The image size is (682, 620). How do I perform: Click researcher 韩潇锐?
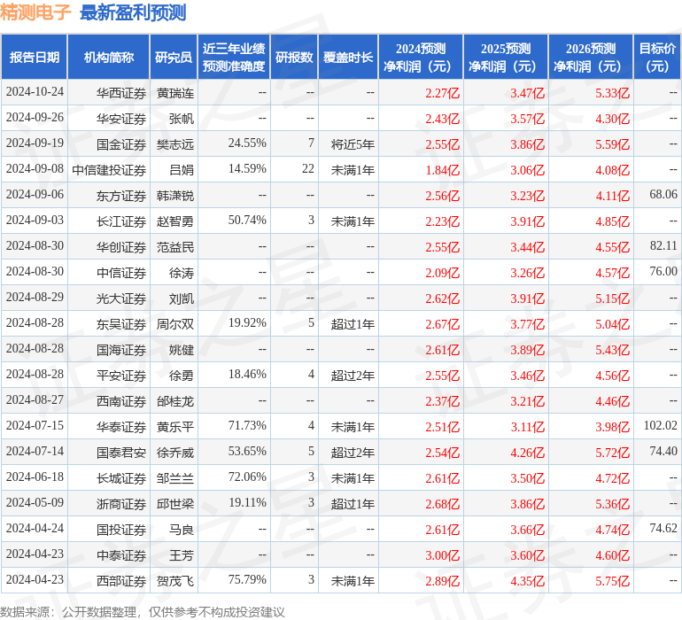coord(174,196)
